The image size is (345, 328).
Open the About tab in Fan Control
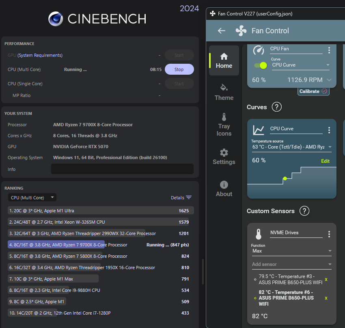[224, 189]
